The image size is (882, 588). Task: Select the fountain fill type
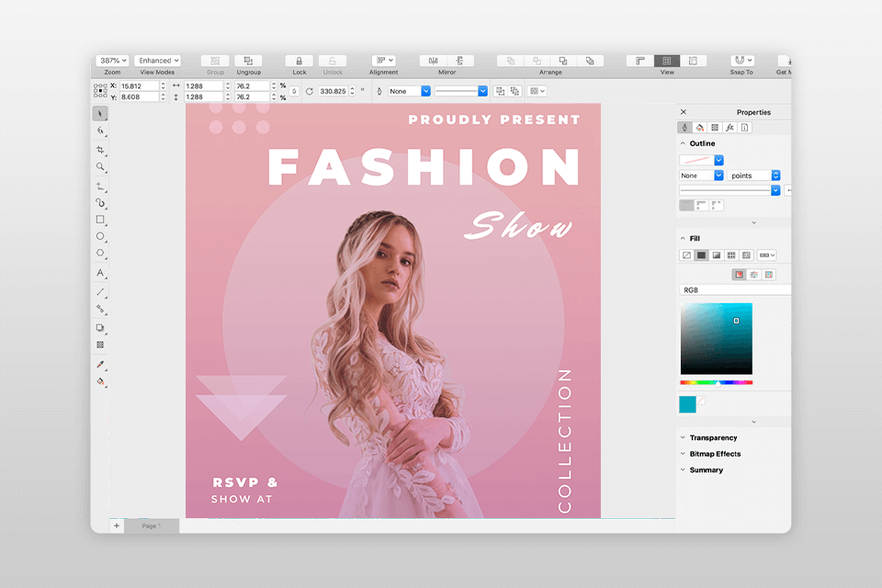point(715,254)
